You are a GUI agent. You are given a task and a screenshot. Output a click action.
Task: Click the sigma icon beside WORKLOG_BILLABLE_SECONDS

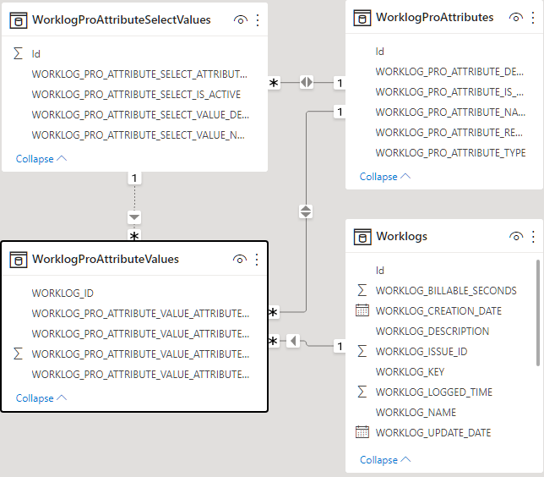[x=362, y=291]
